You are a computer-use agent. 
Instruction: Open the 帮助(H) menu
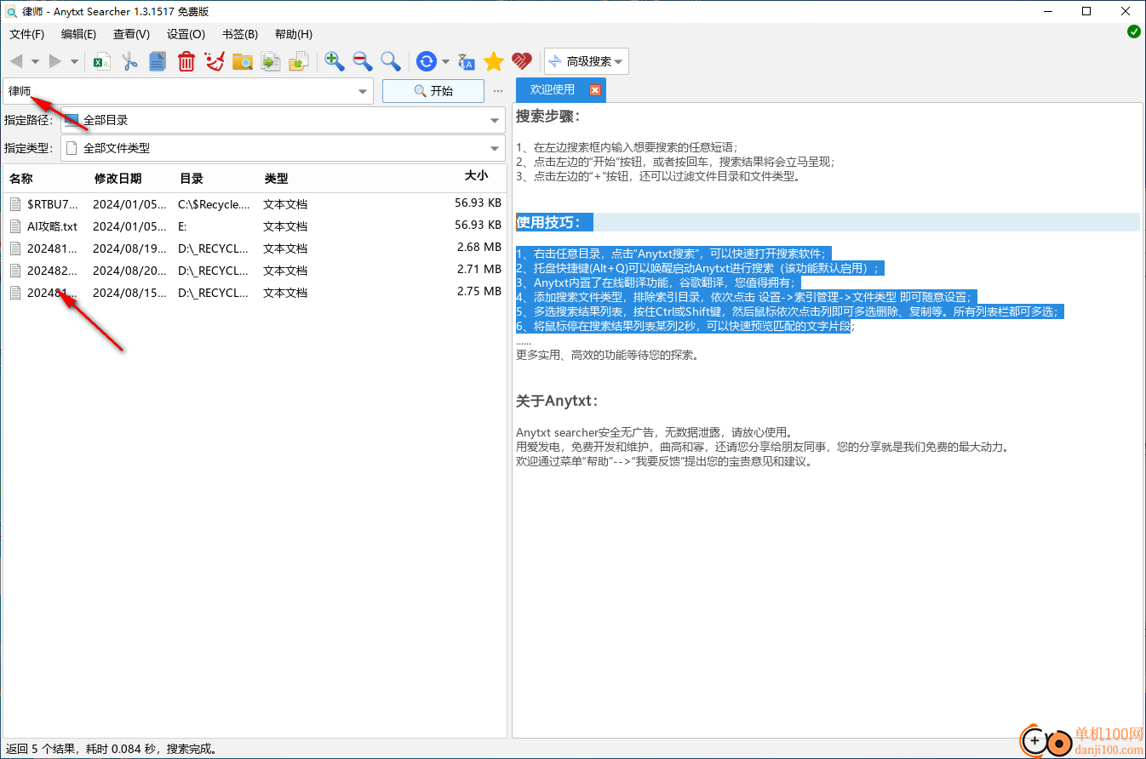(x=294, y=34)
